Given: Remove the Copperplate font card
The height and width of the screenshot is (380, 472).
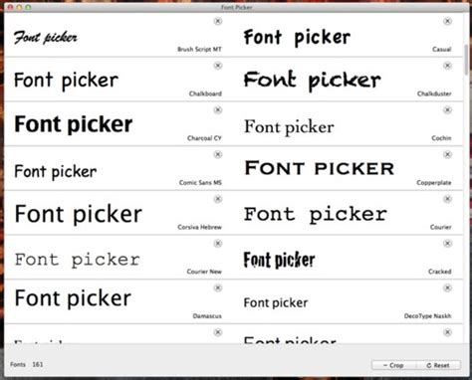Looking at the screenshot, I should click(x=447, y=154).
